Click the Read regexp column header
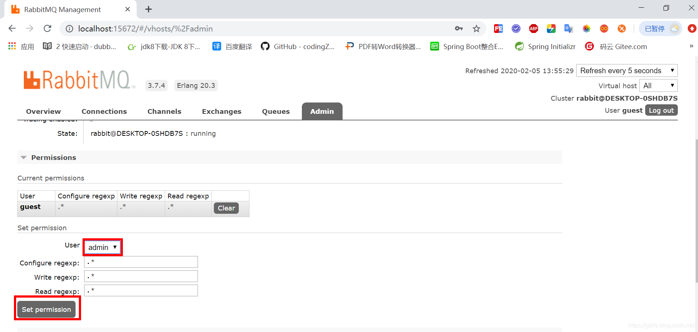This screenshot has height=332, width=698. 188,196
